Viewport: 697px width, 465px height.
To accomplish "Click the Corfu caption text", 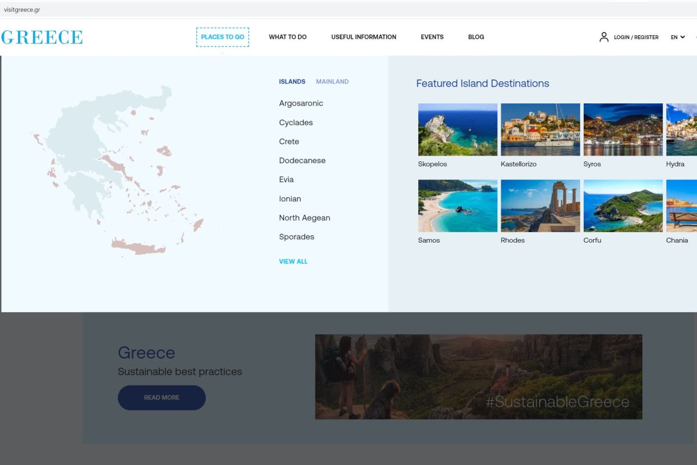I will (592, 240).
